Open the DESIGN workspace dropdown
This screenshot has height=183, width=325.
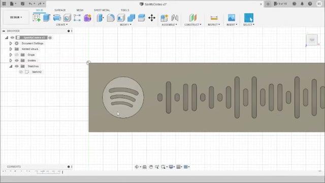16,17
